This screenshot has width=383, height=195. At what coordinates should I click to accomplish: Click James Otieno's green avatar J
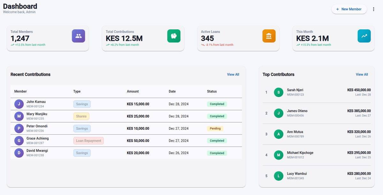(279, 113)
